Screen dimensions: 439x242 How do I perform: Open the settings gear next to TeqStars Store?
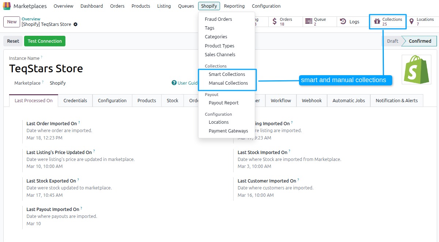pyautogui.click(x=75, y=24)
